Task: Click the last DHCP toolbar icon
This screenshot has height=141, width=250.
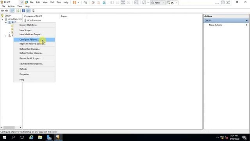Action: click(33, 11)
